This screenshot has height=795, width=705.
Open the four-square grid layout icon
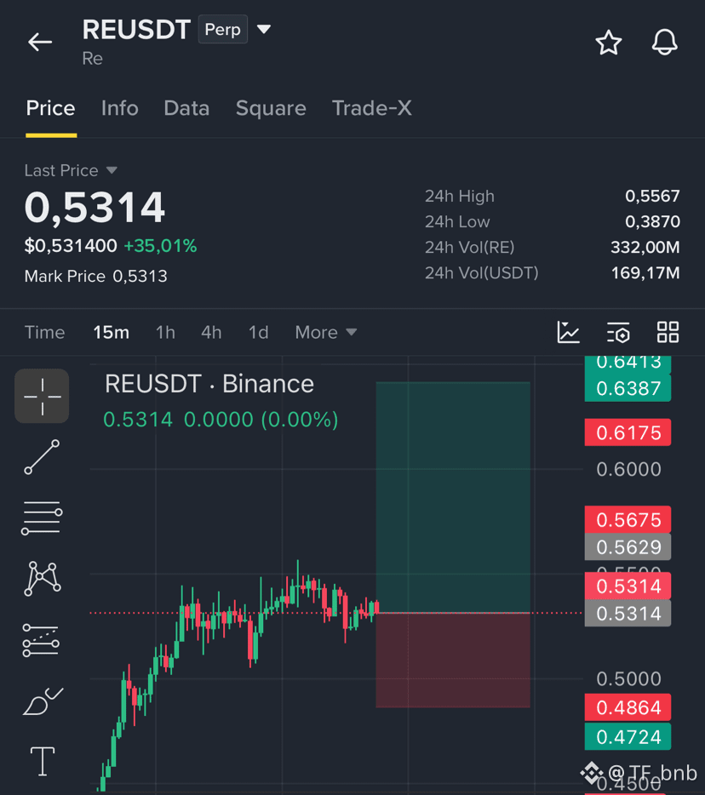pos(668,332)
